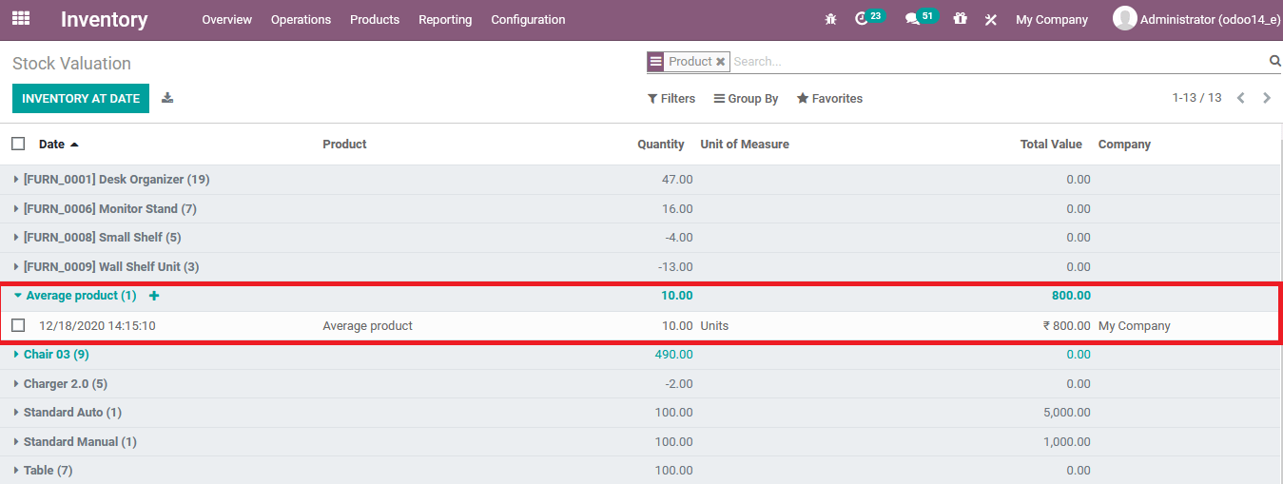Click the debug bug icon

pyautogui.click(x=830, y=19)
